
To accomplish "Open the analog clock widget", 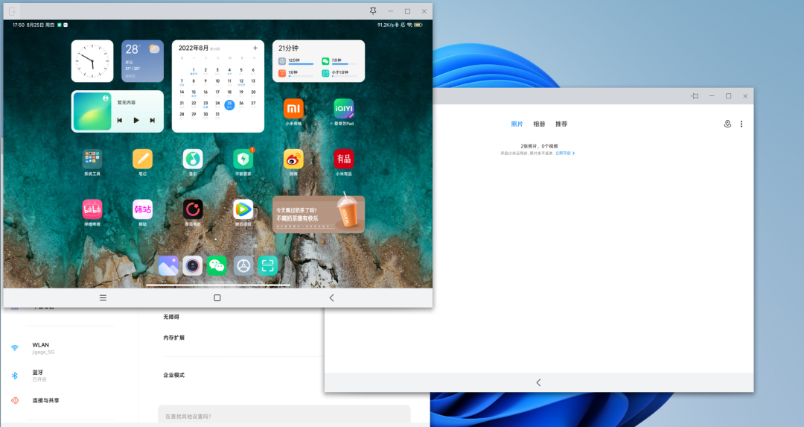I will (x=92, y=61).
